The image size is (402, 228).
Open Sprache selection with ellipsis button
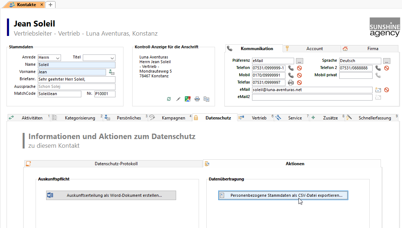(386, 61)
